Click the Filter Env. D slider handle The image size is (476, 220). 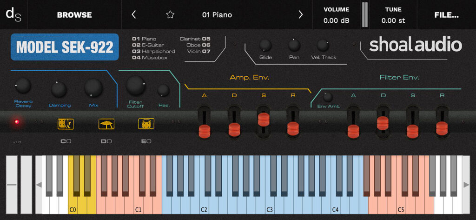click(x=383, y=123)
